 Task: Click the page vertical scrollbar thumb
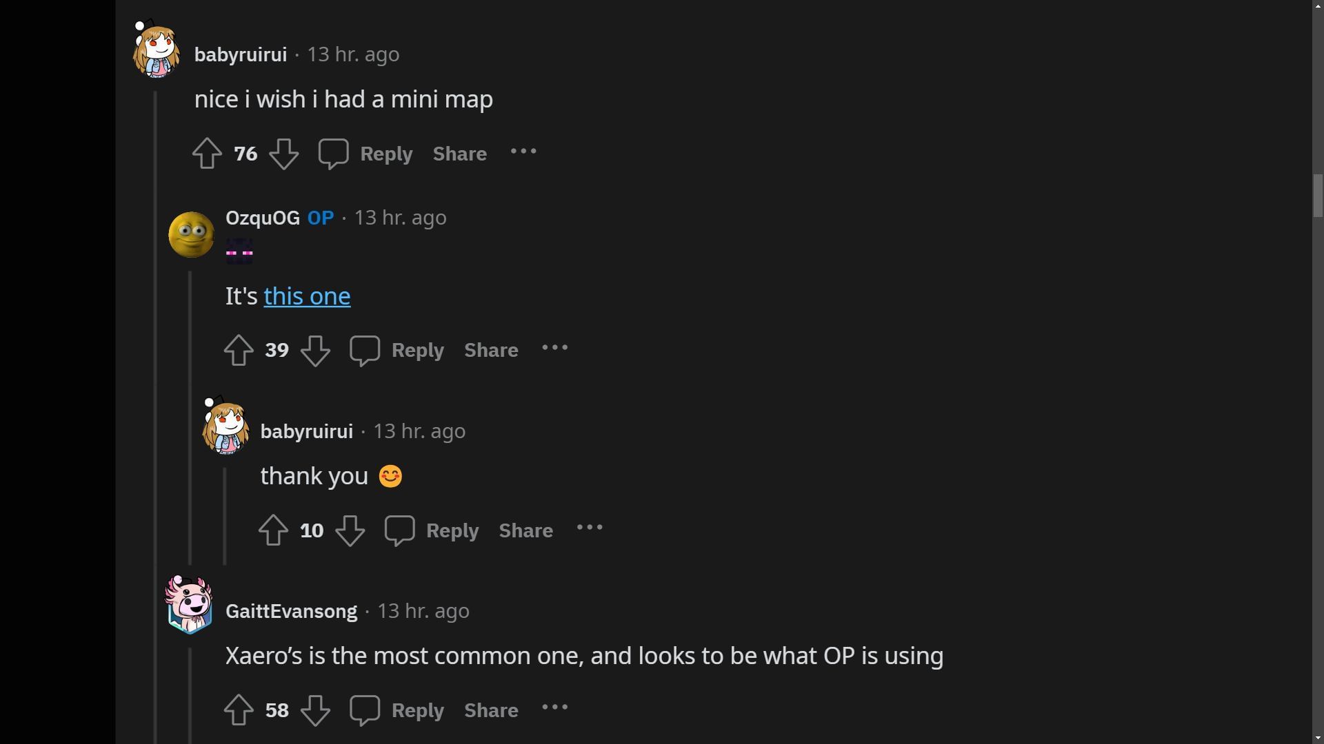pos(1318,196)
